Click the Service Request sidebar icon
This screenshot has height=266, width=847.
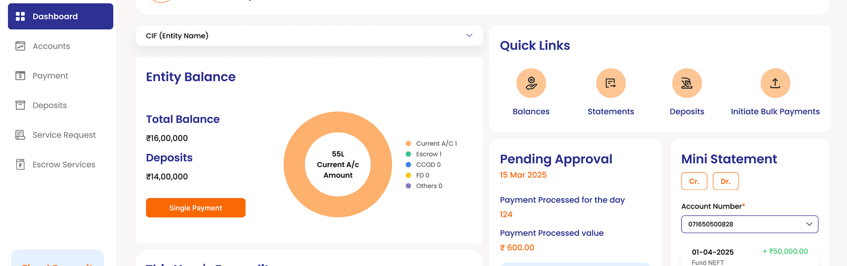point(20,135)
